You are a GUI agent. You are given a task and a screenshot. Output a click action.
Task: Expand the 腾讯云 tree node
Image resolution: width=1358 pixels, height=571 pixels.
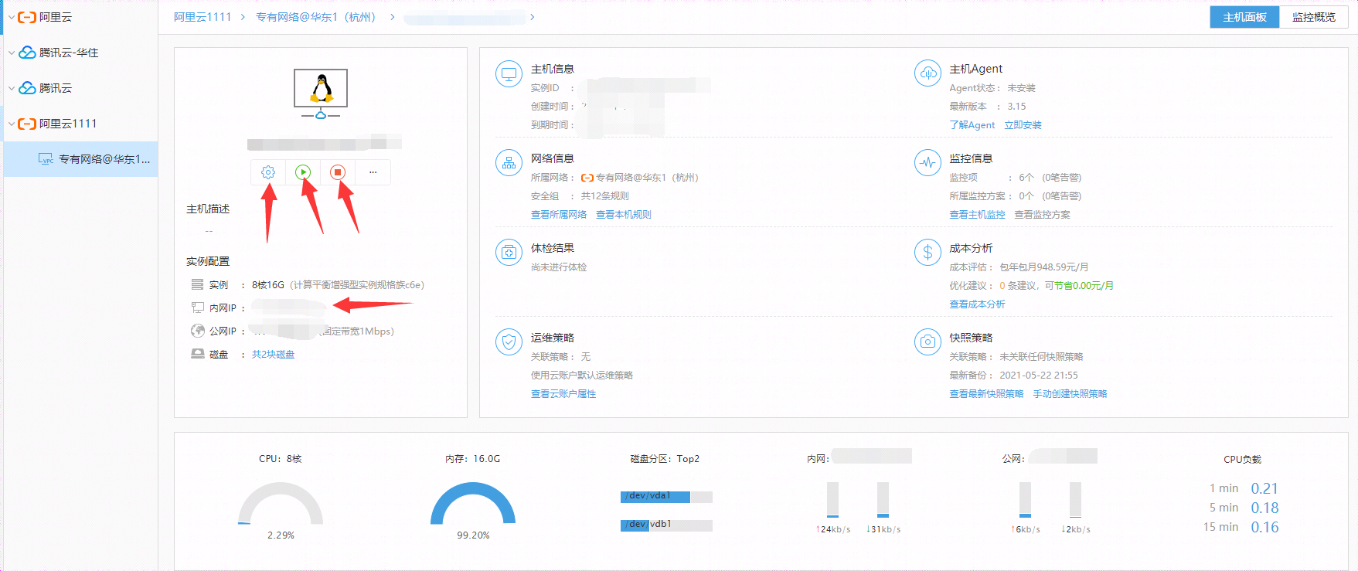[12, 88]
